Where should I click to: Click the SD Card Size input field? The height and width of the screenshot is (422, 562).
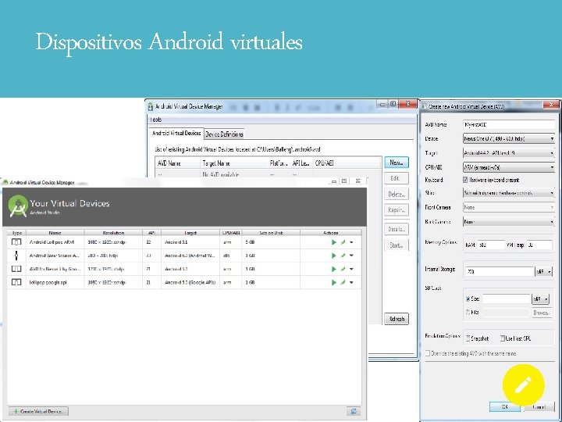coord(506,299)
